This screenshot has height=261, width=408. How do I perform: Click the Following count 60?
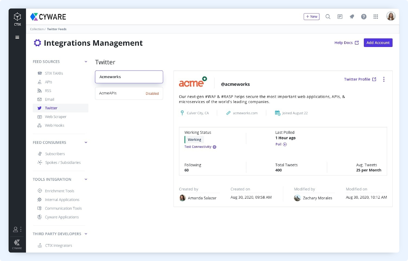pyautogui.click(x=187, y=170)
